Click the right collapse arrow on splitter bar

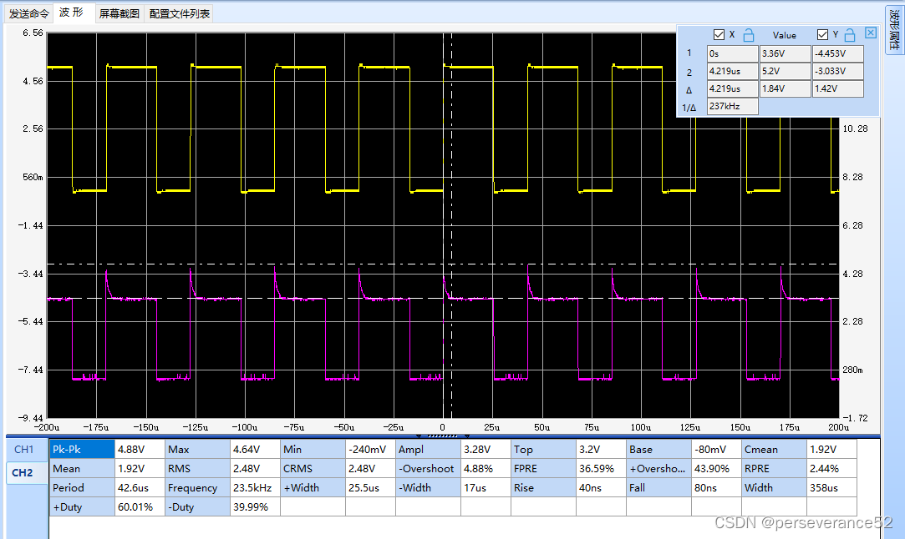466,436
